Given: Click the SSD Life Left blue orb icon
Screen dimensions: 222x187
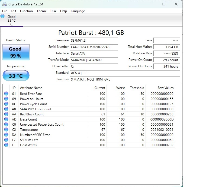Looking at the screenshot, I should 6,140.
